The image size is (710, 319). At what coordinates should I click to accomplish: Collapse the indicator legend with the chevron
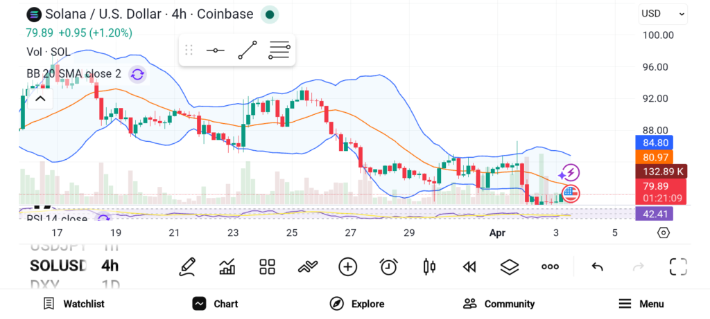[x=40, y=99]
